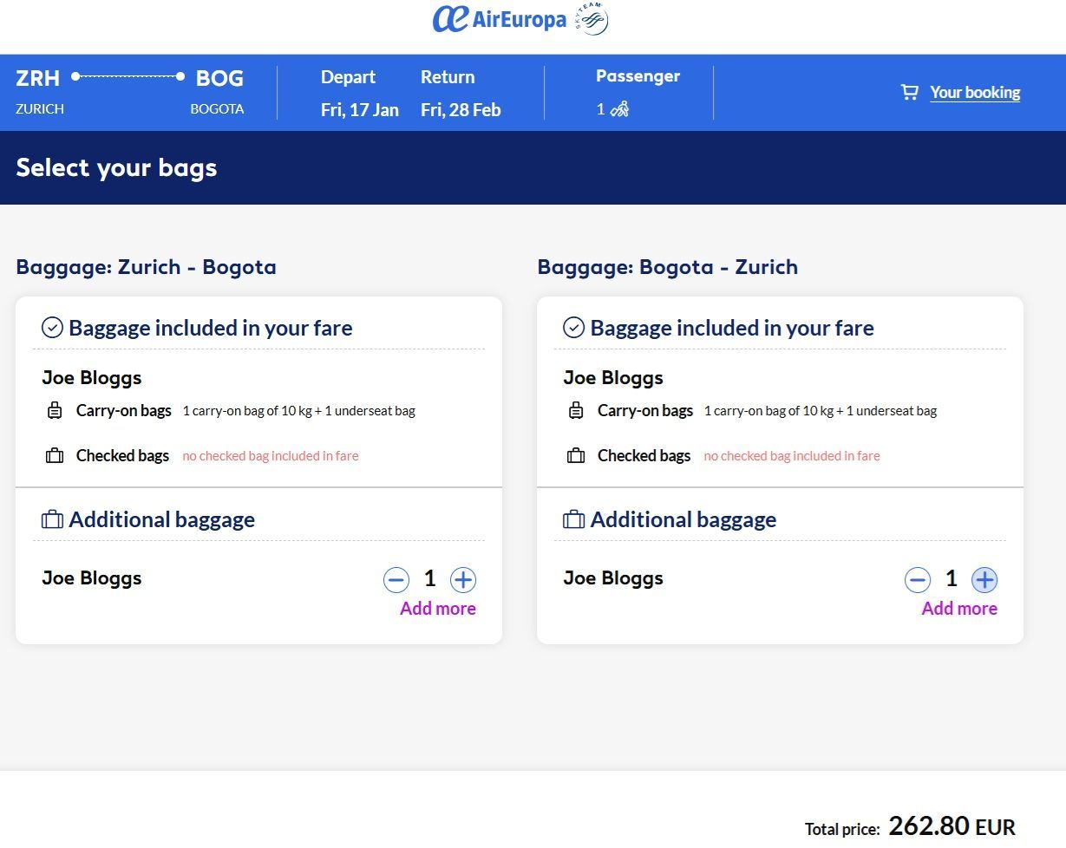
Task: Select the Depart date Fri, 17 Jan
Action: click(360, 110)
